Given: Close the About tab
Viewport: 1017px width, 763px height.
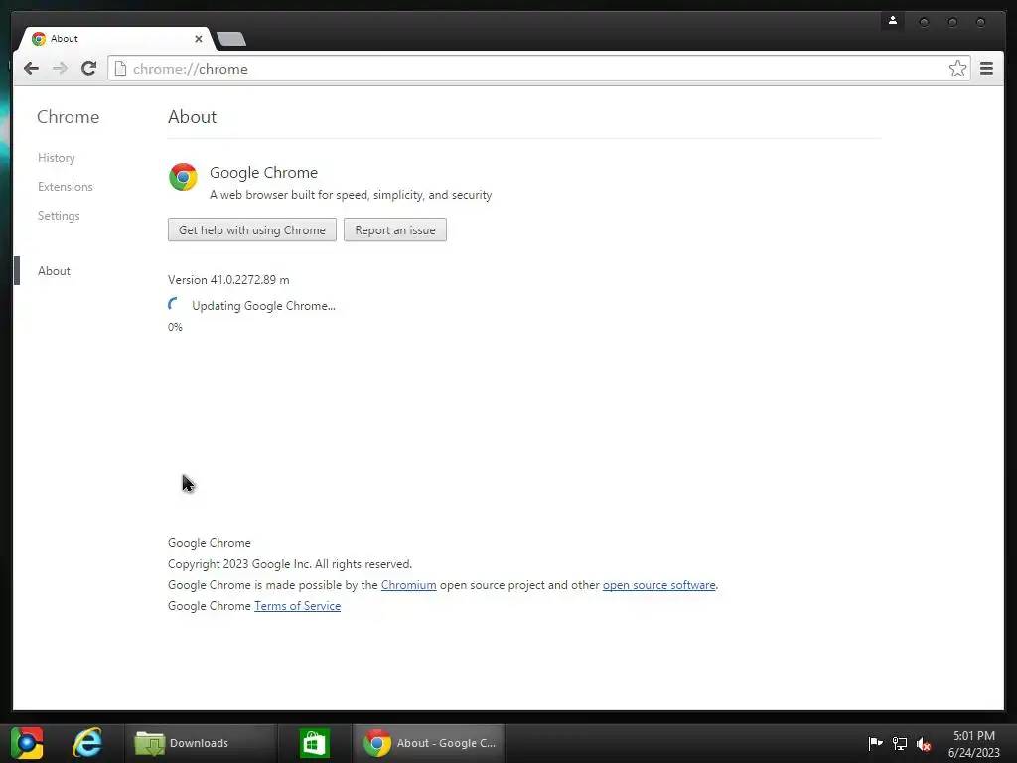Looking at the screenshot, I should (199, 39).
